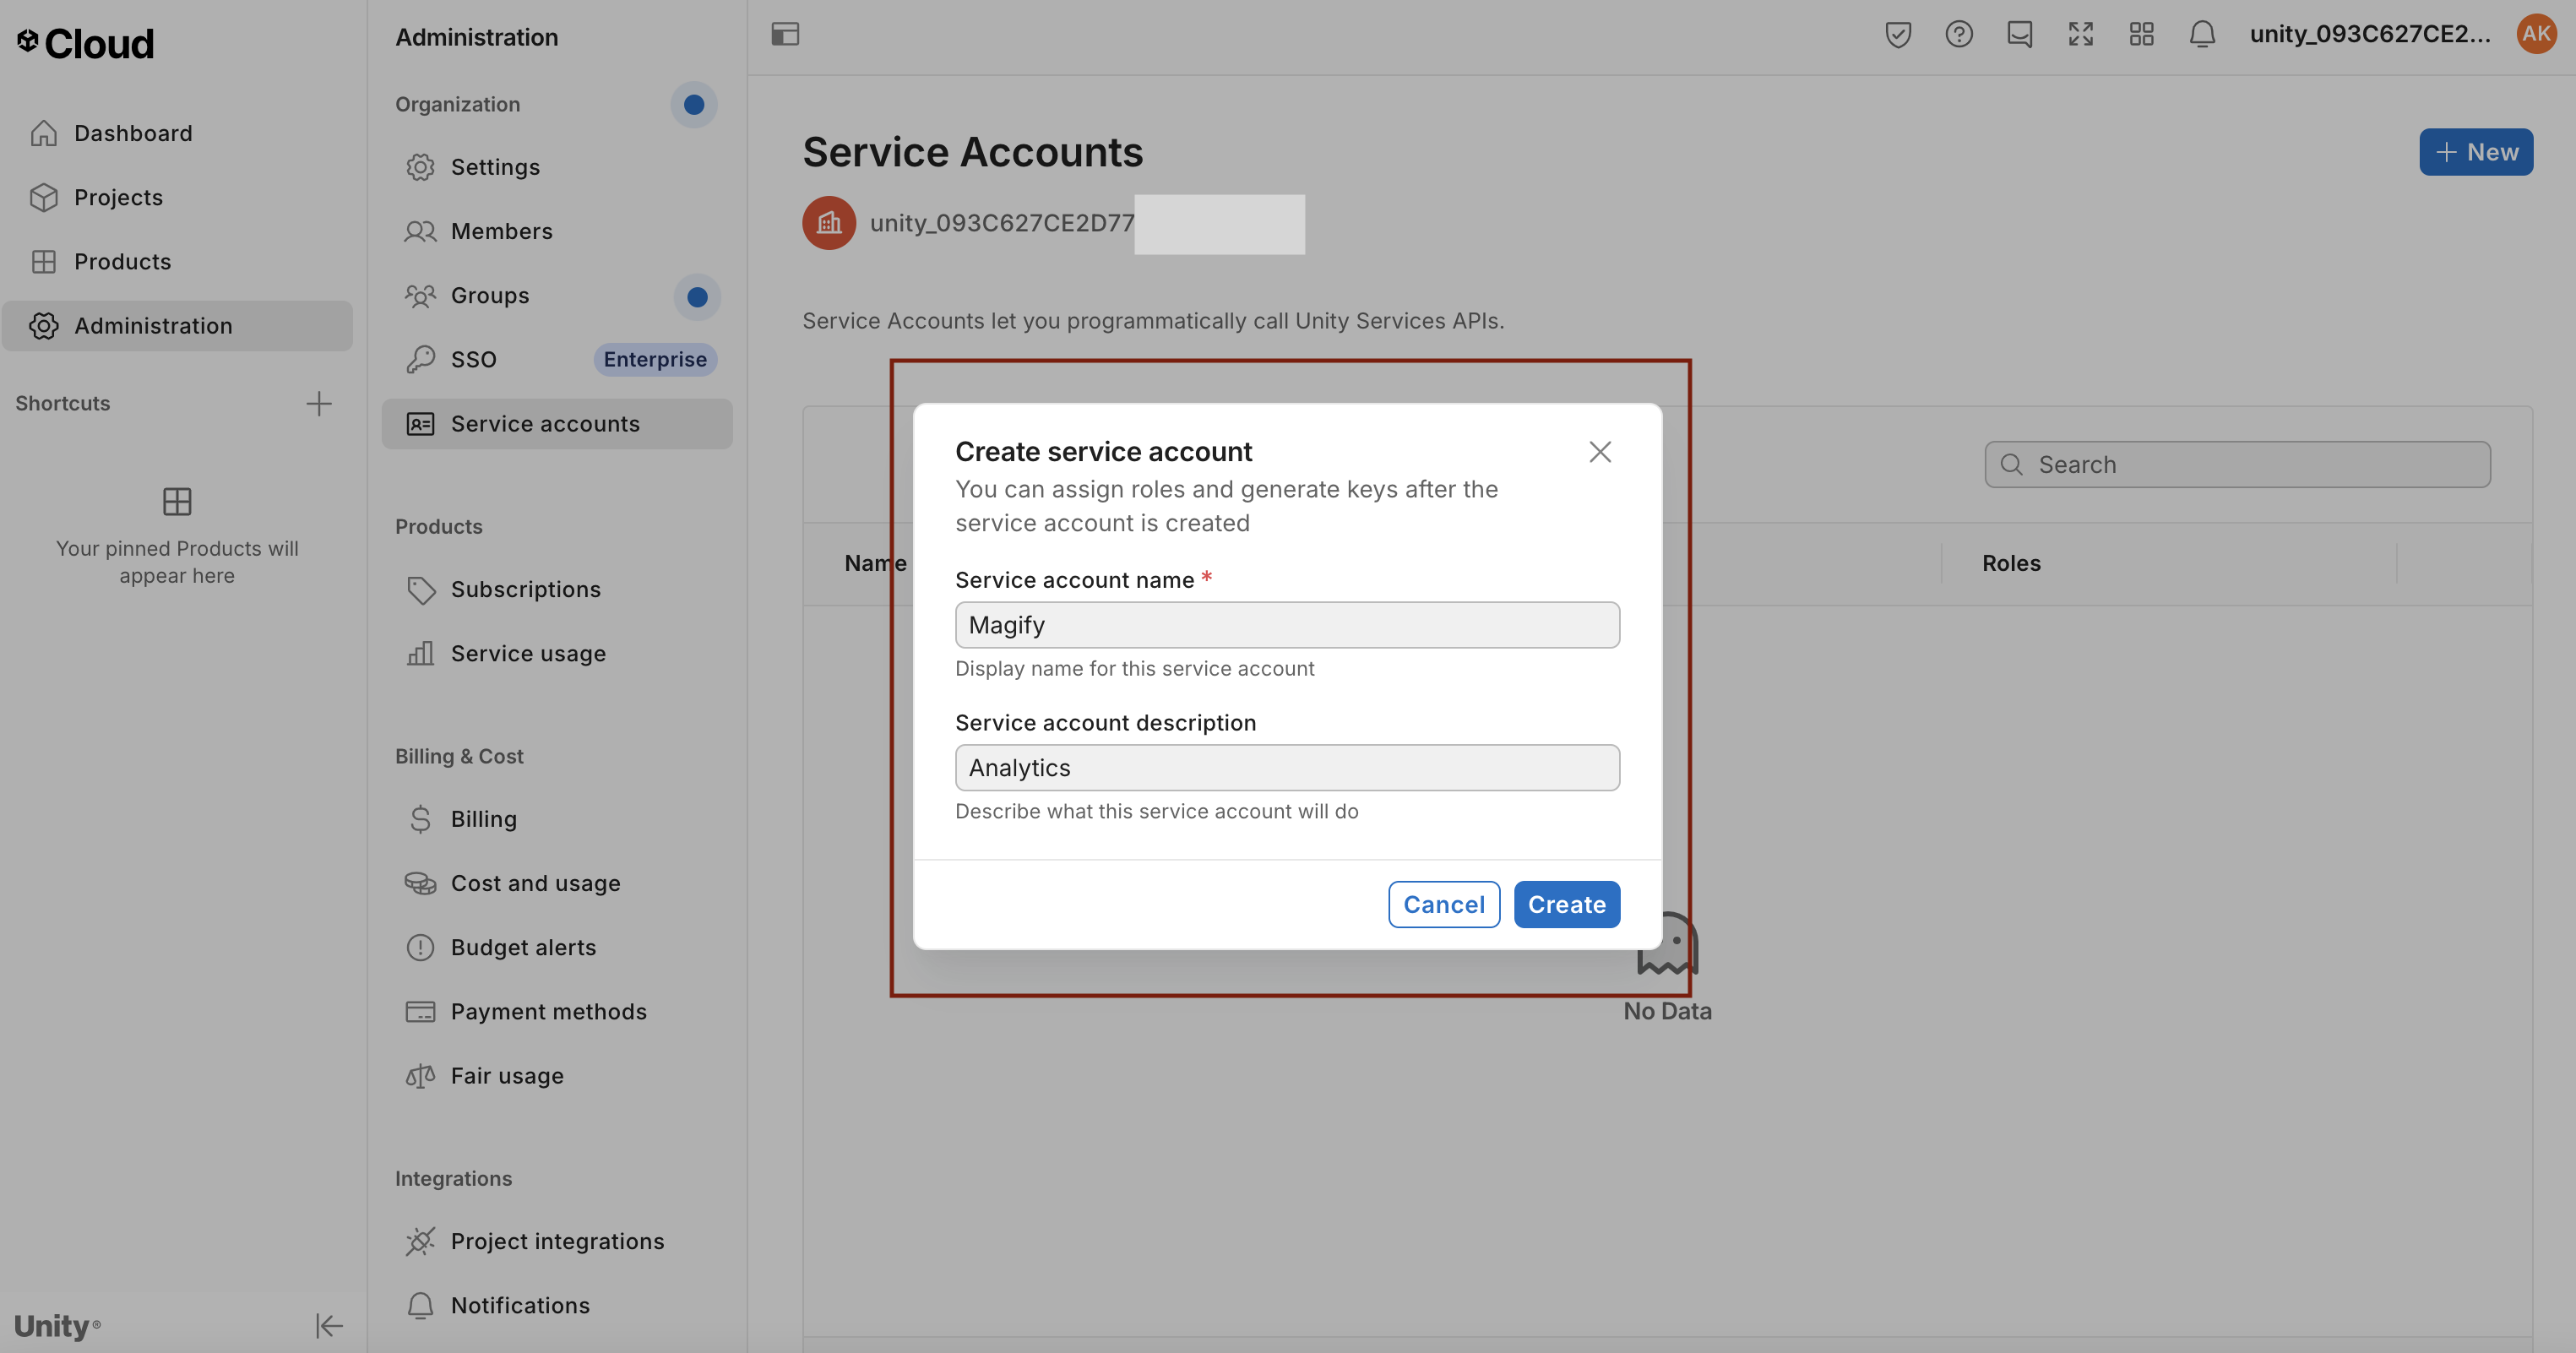Screen dimensions: 2576x1353
Task: Open the feedback chat icon
Action: tap(2020, 34)
